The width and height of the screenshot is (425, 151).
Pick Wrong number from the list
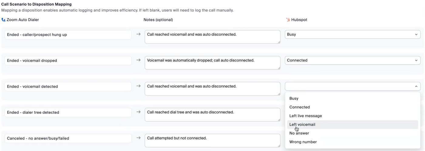303,142
